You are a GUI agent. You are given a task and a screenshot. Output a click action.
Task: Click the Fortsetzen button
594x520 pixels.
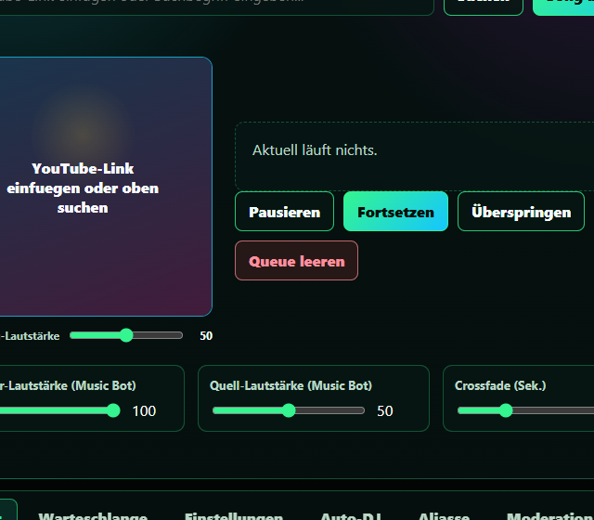coord(395,212)
